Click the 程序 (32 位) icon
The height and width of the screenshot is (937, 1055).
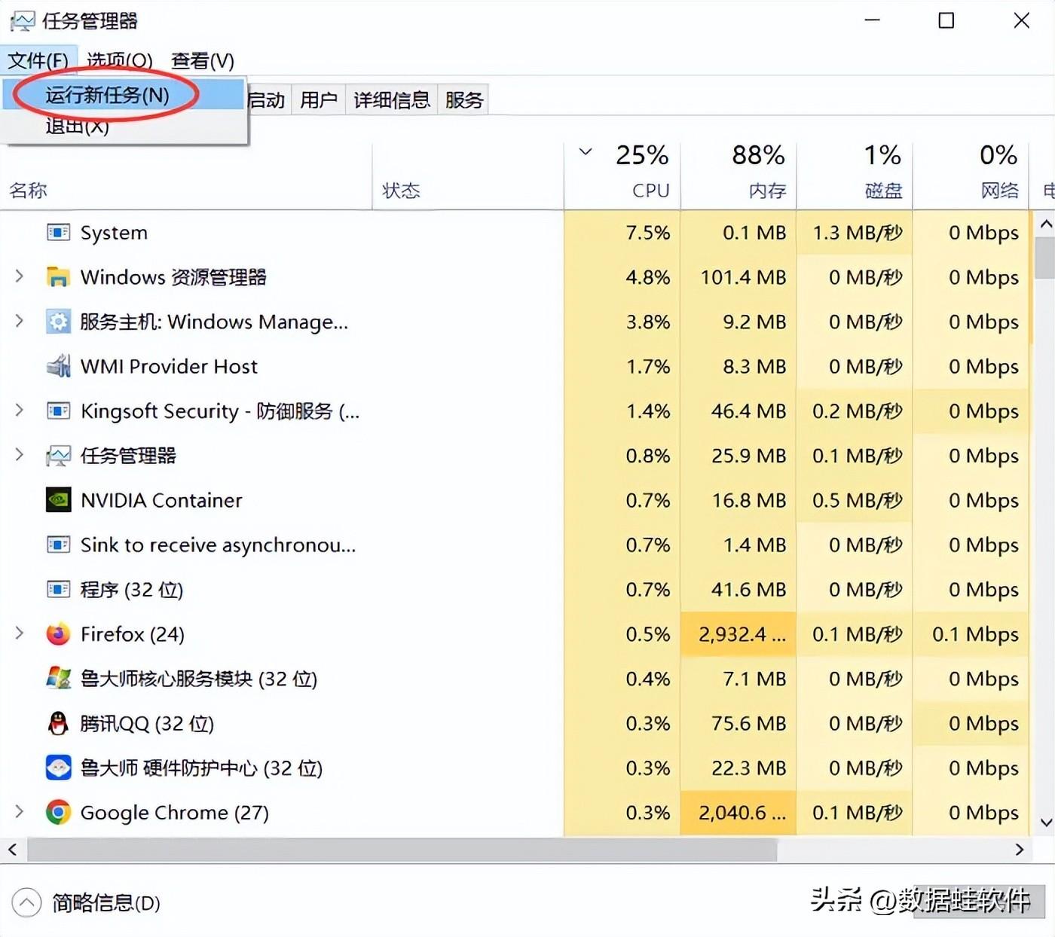point(58,589)
